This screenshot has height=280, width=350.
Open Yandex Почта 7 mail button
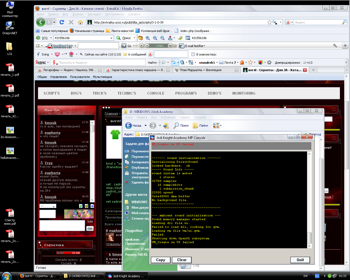pyautogui.click(x=227, y=62)
